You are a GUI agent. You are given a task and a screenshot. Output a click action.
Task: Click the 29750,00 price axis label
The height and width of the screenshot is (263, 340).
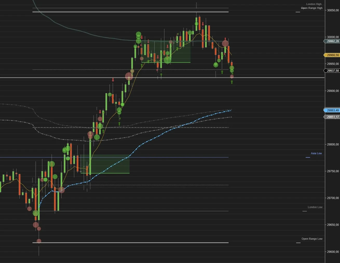333,171
